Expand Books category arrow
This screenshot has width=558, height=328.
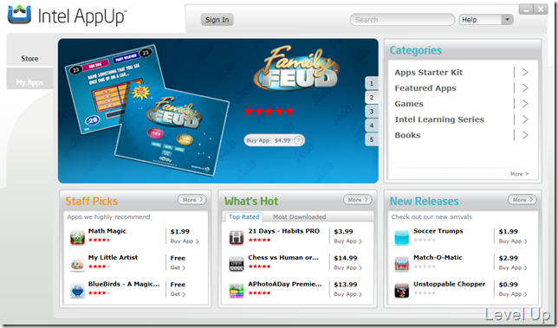(525, 135)
